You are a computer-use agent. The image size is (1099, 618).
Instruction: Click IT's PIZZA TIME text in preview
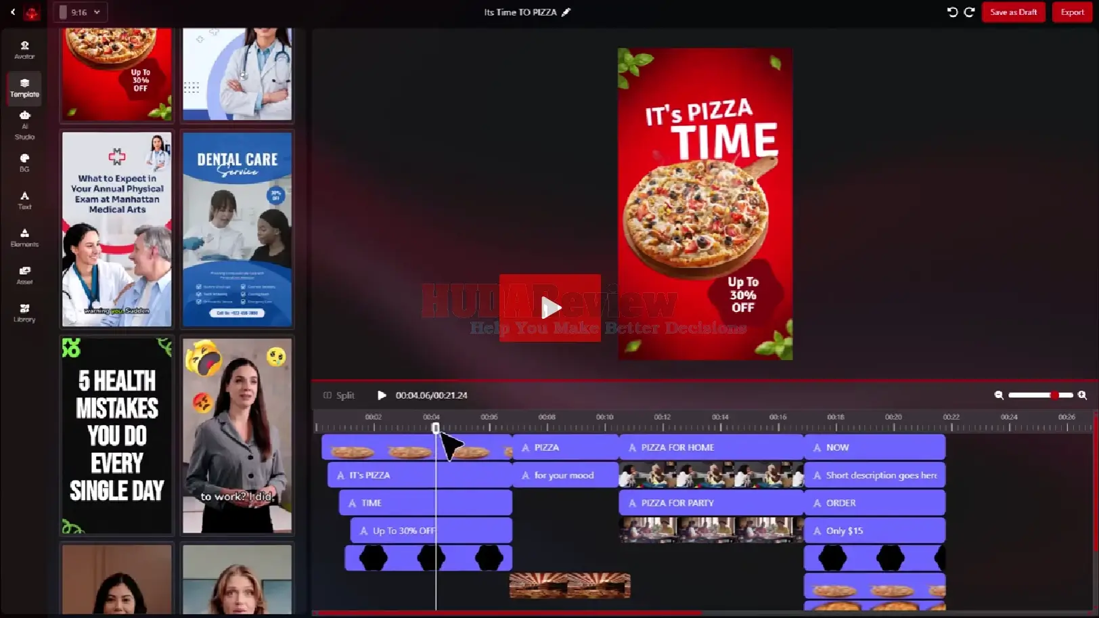click(711, 131)
